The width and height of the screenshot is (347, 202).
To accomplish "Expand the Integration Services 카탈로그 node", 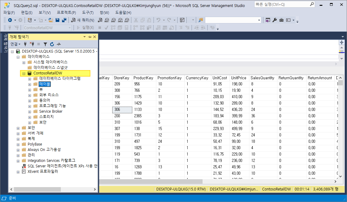I will [x=18, y=161].
